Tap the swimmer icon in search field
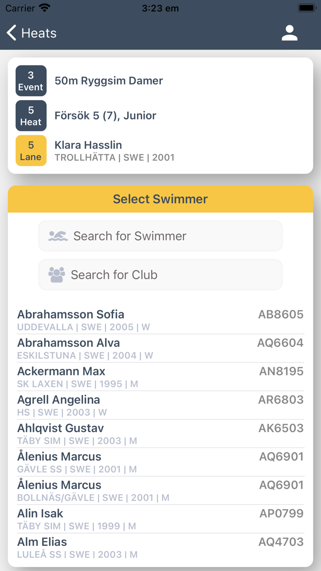Screen dimensions: 321x571 coord(58,236)
